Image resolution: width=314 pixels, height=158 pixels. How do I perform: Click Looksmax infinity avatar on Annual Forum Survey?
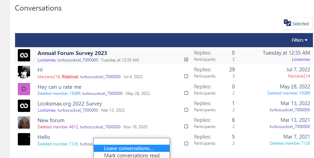pyautogui.click(x=24, y=56)
